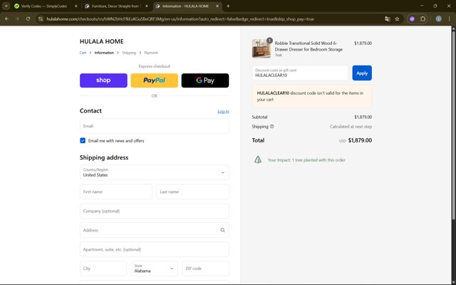Focus the City field

103,269
